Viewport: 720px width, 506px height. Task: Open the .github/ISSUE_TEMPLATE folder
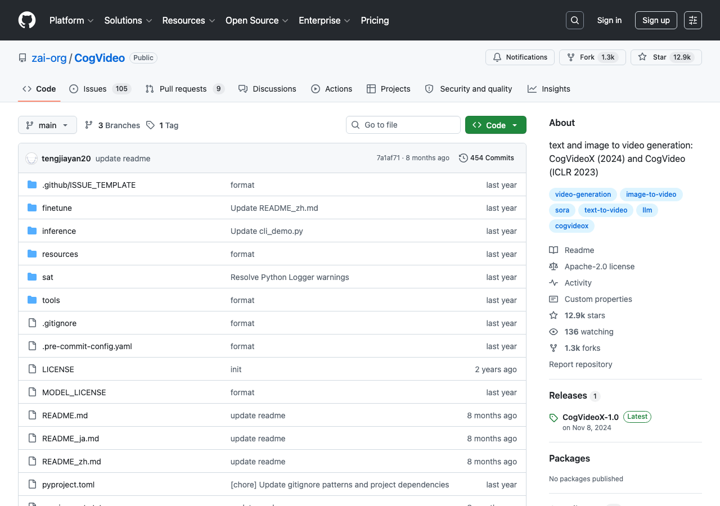pyautogui.click(x=89, y=185)
